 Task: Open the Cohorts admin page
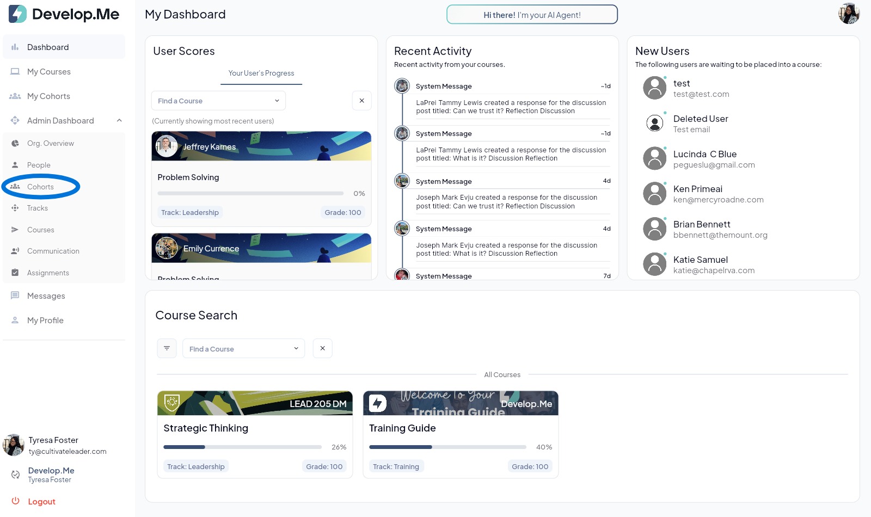(x=40, y=187)
